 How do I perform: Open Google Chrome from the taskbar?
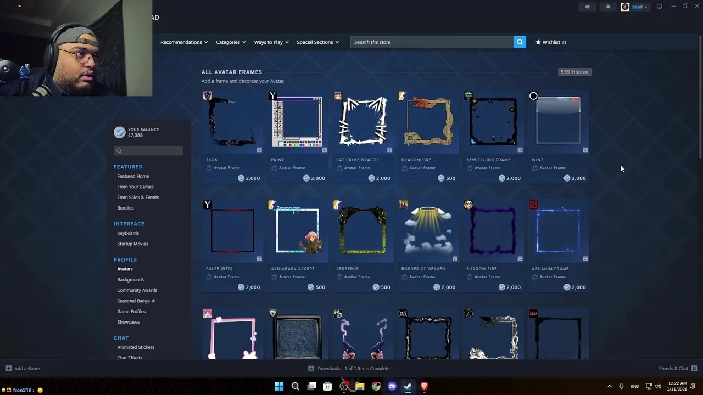tap(376, 386)
